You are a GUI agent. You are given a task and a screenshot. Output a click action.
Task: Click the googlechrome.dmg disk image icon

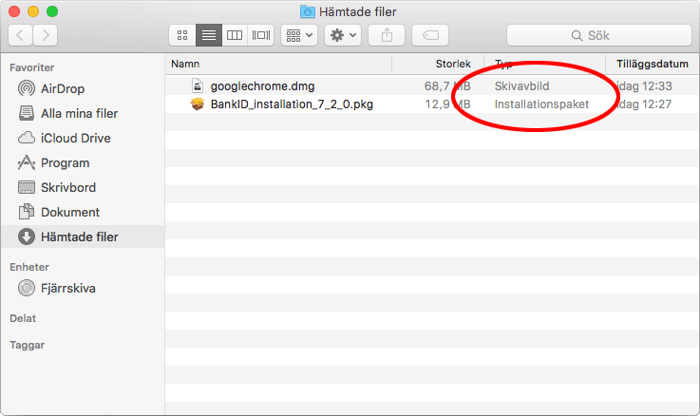(x=198, y=85)
